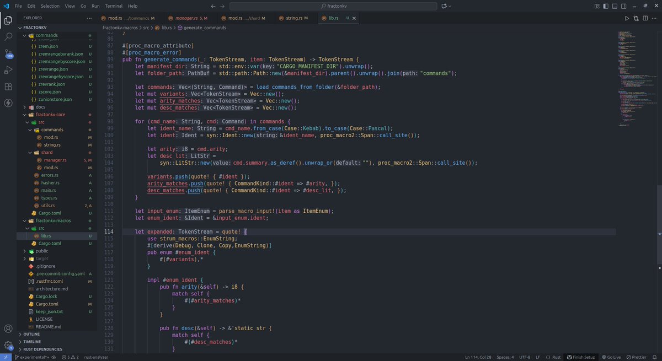Viewport: 662px width, 361px height.
Task: Click the Prettier status bar item
Action: click(x=636, y=357)
